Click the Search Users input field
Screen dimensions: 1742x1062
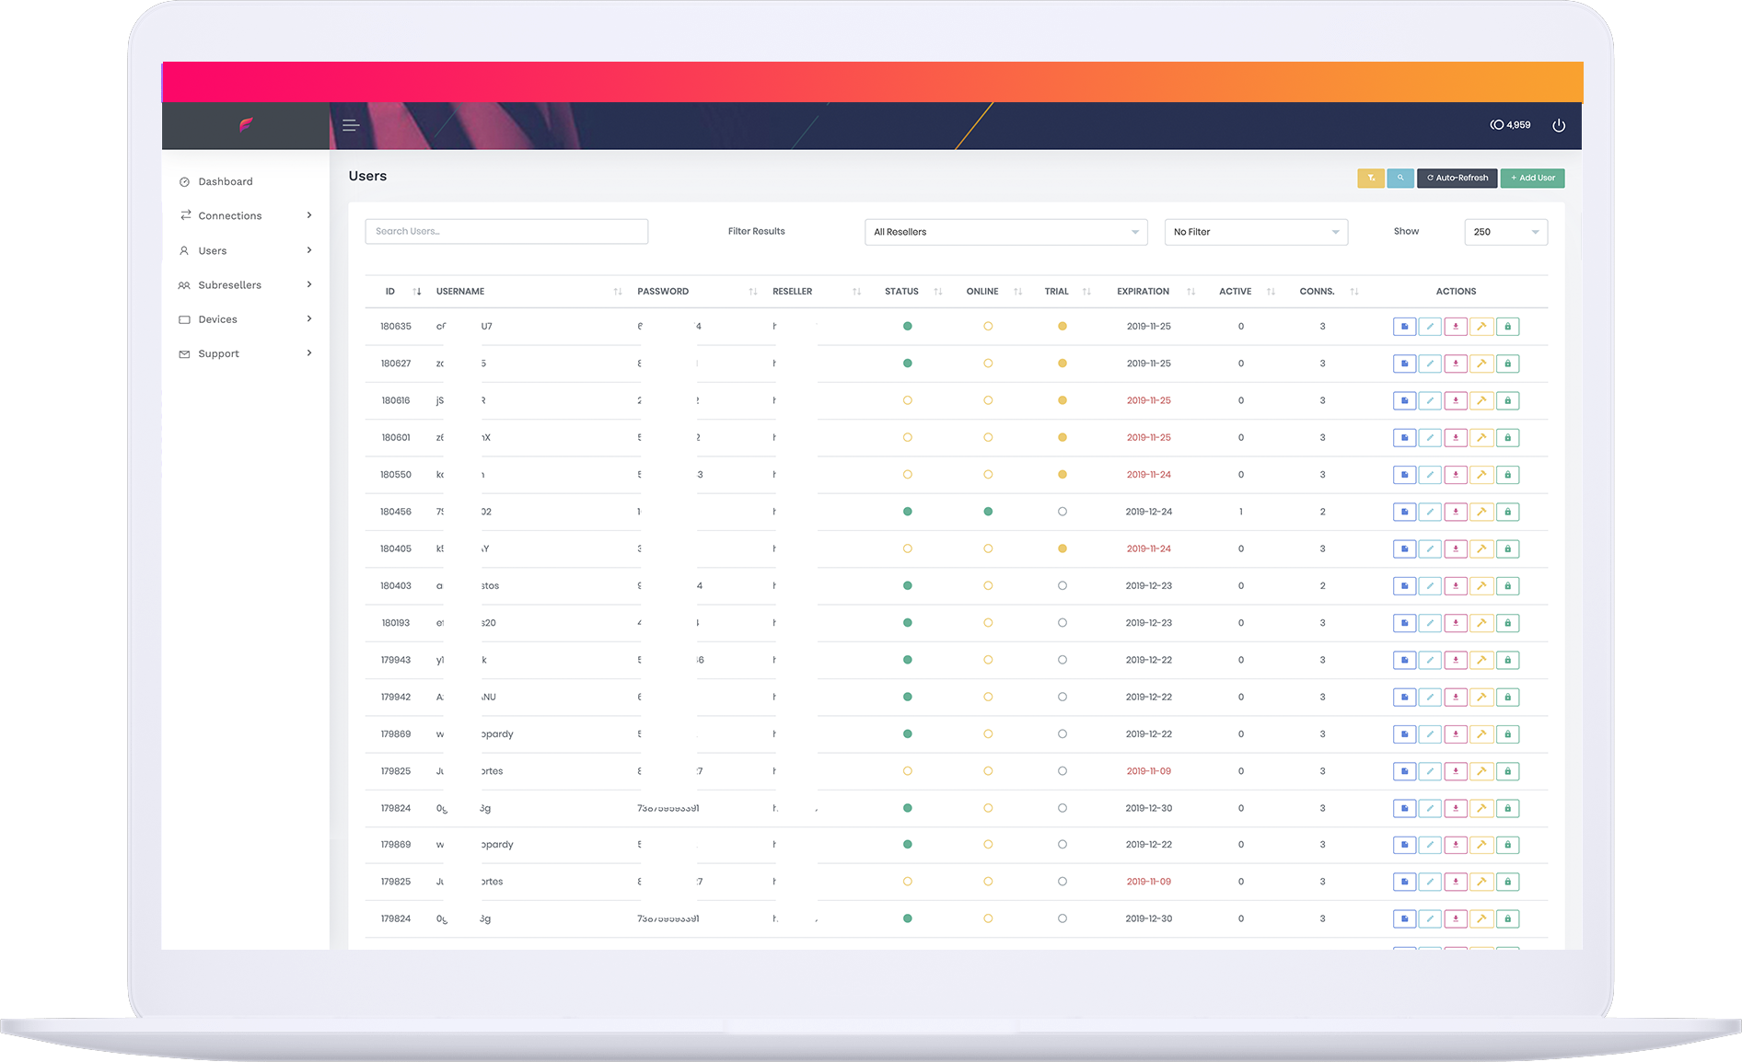pos(506,231)
